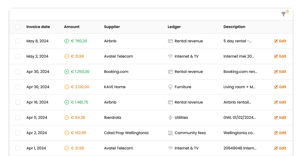
Task: Click the Wi-Fi icon in the May 2 row
Action: click(170, 56)
